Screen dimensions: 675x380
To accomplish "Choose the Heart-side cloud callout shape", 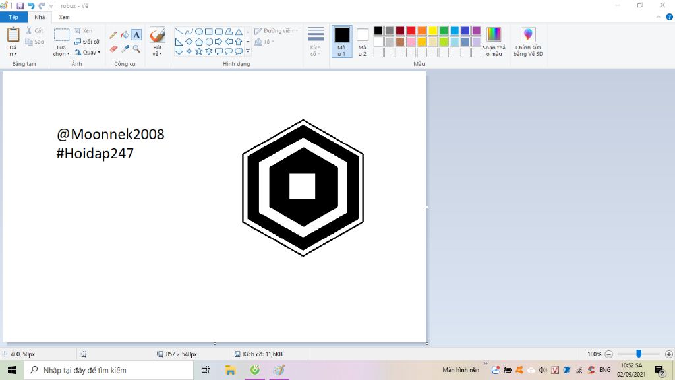I will (239, 51).
